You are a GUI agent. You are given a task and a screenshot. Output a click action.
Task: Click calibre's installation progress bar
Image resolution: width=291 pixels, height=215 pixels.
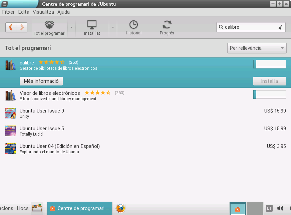269,64
